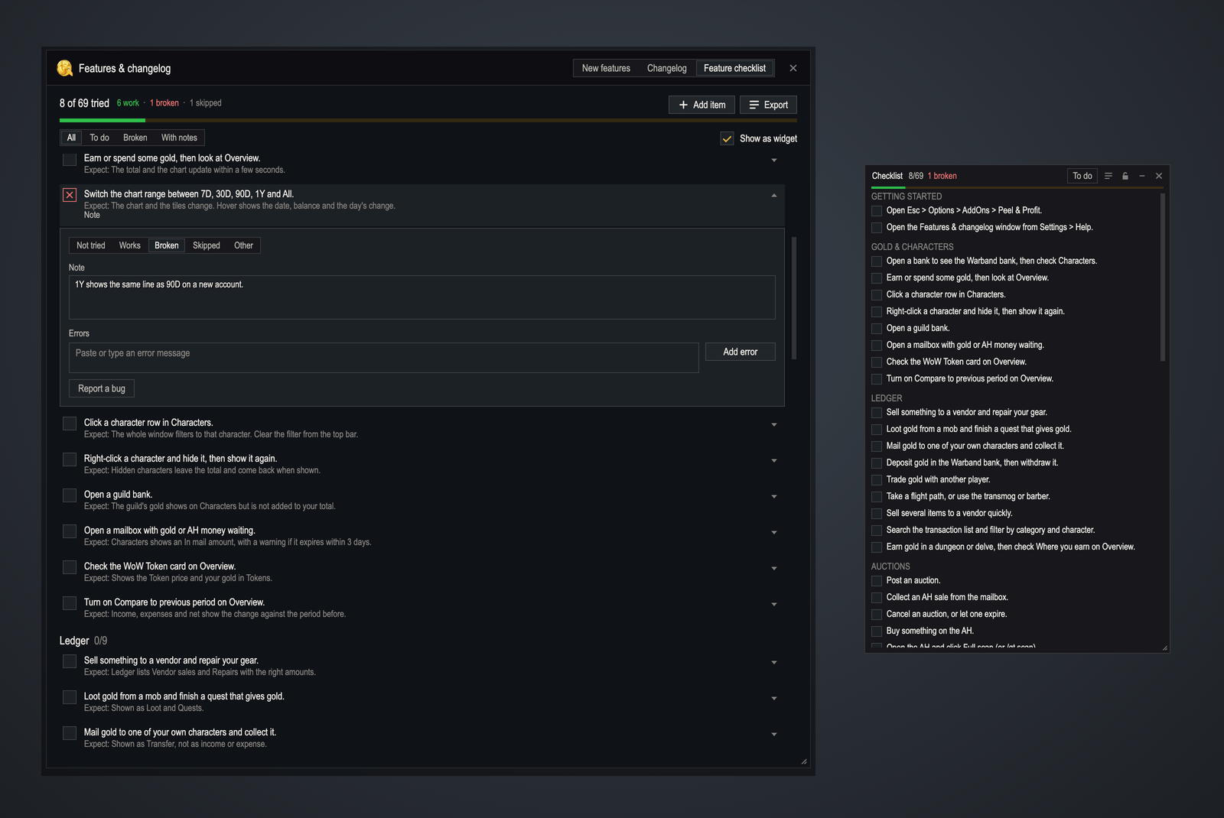Expand 'Mail gold to one of your own characters' item
Screen dimensions: 1224x818
pyautogui.click(x=774, y=734)
